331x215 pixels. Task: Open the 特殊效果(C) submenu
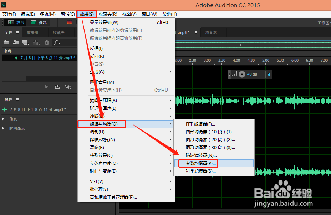126,155
